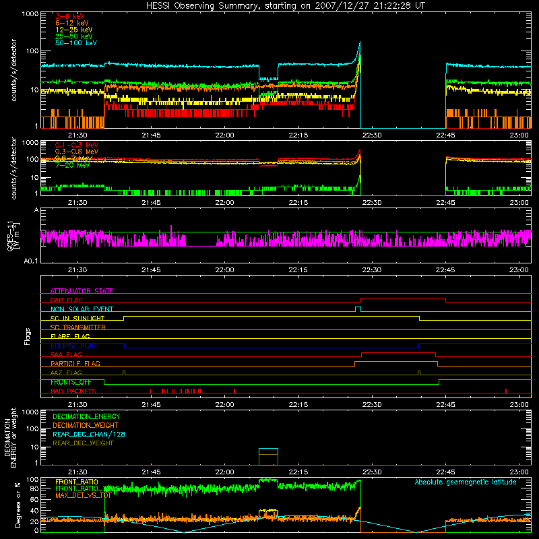Select the ATTENUATOR_STATE flag label
Screen dimensions: 539x539
click(x=82, y=291)
